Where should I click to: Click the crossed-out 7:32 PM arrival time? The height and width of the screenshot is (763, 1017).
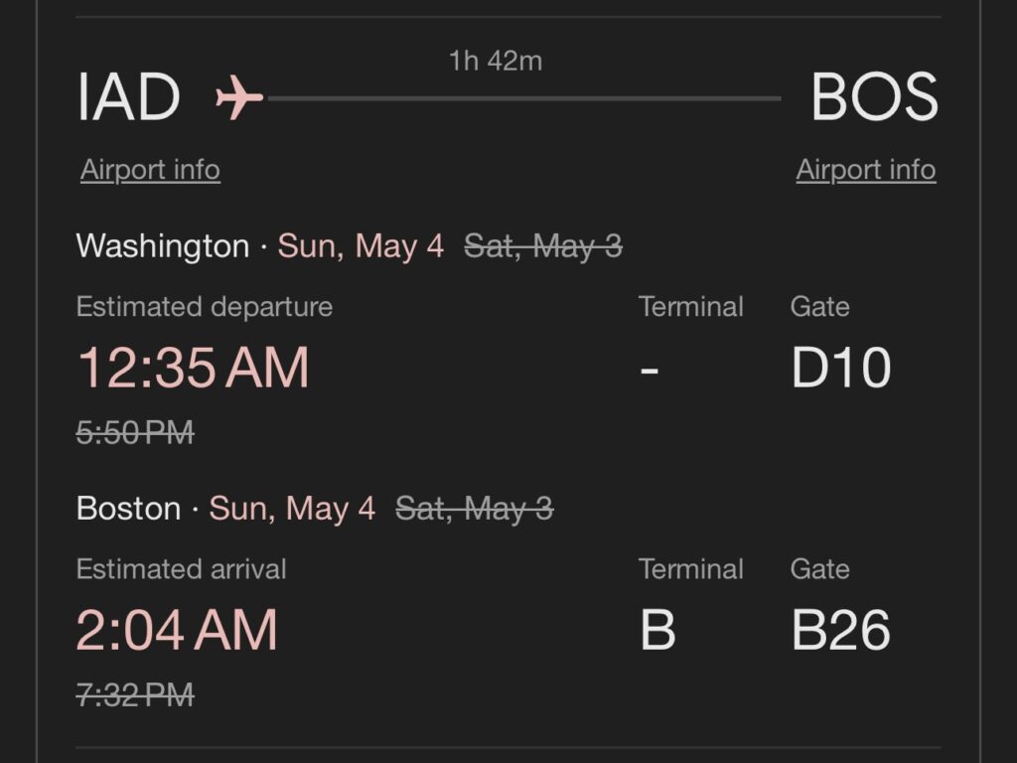pos(135,694)
